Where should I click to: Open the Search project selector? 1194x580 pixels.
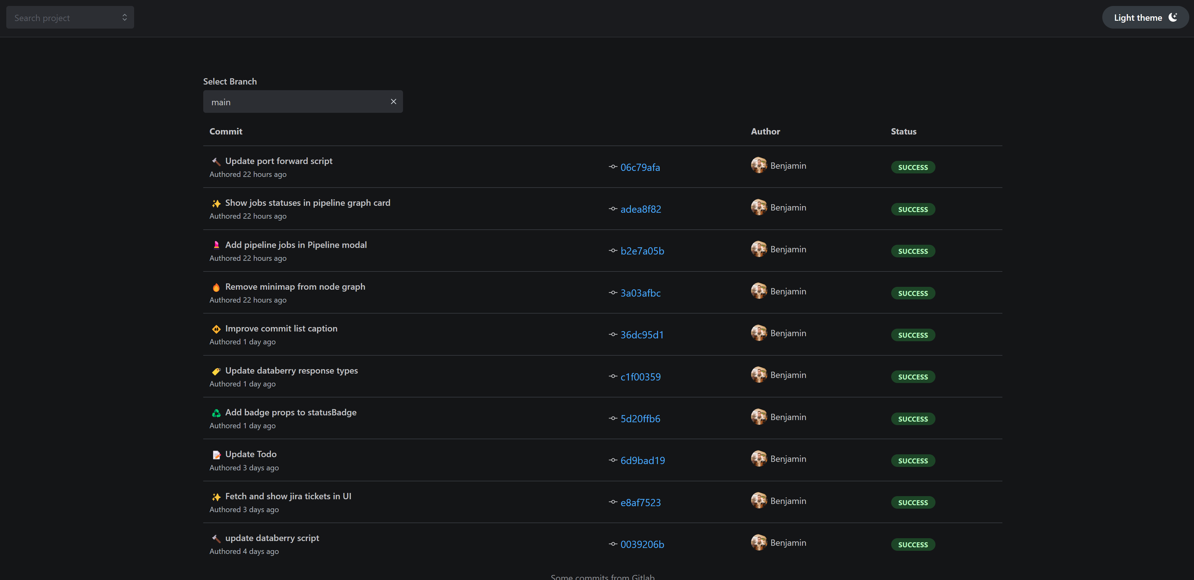pos(69,17)
